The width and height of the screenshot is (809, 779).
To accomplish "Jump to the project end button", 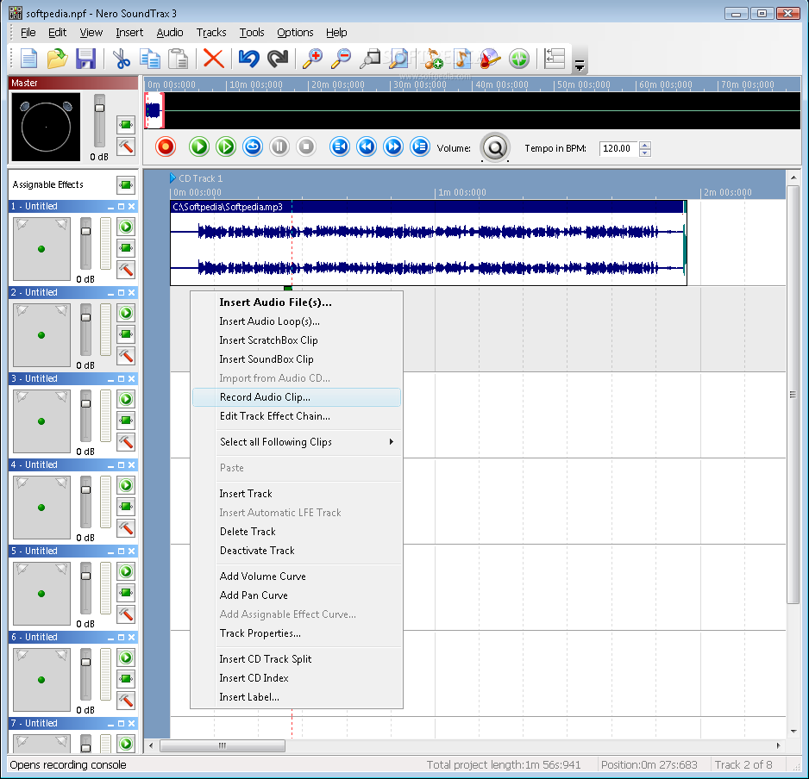I will pos(420,147).
